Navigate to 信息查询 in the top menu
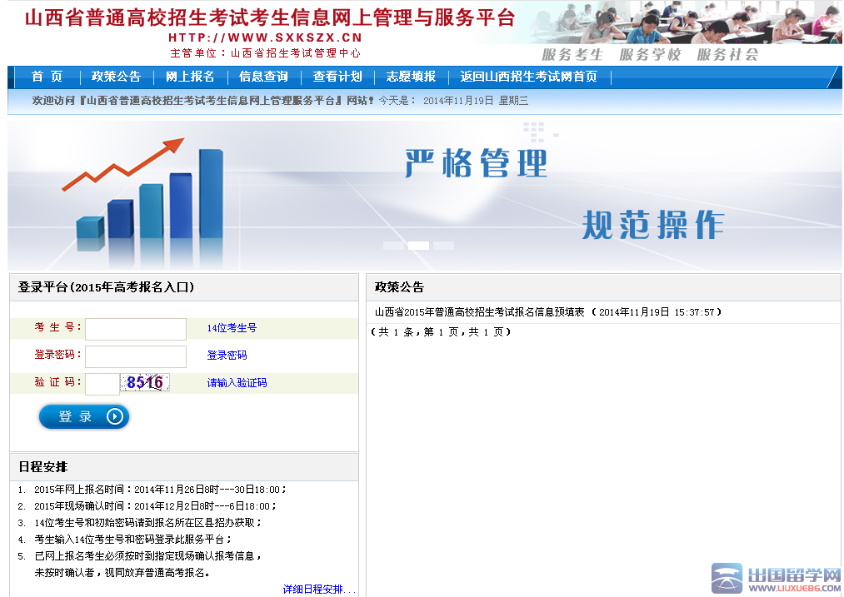 [263, 77]
